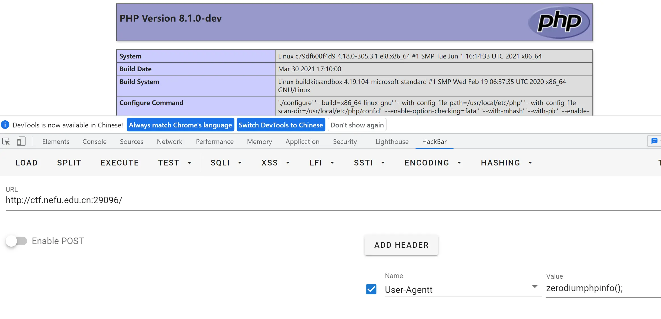The width and height of the screenshot is (661, 319).
Task: Uncheck the User-Agentt header checkbox
Action: (x=371, y=289)
